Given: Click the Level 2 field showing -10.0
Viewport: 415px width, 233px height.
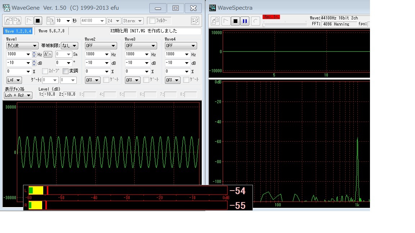Looking at the screenshot, I should (70, 94).
